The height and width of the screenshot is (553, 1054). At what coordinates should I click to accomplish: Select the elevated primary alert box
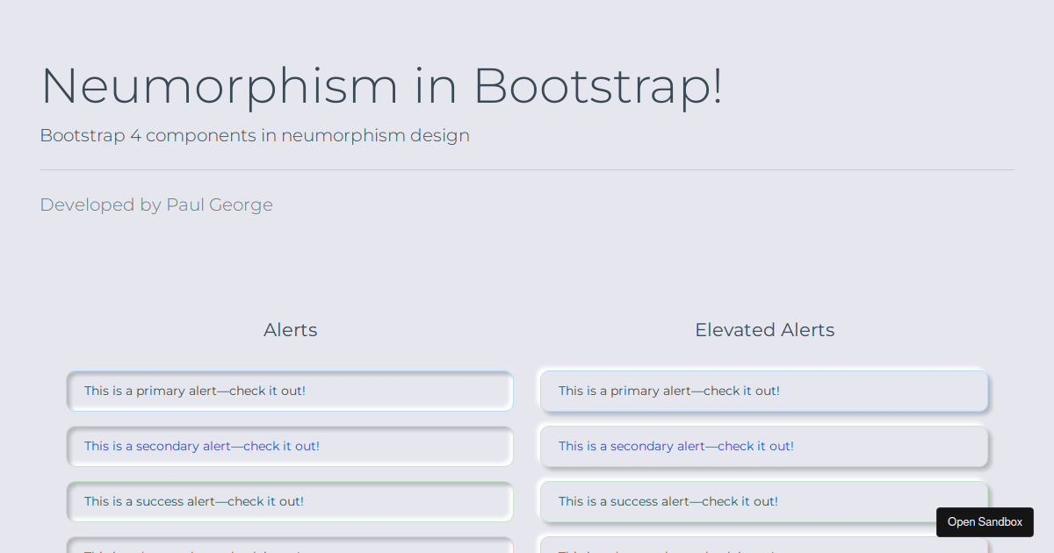pos(764,391)
